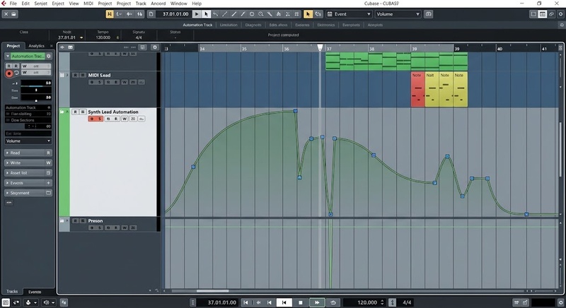Open the camera snapshot icon right of Volume
The height and width of the screenshot is (308, 566).
[429, 14]
